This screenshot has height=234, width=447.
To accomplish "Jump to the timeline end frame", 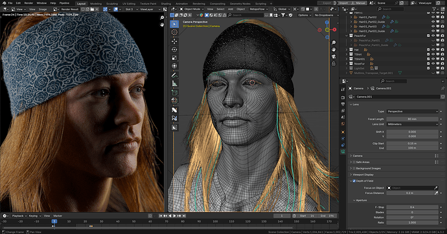I will [x=184, y=216].
